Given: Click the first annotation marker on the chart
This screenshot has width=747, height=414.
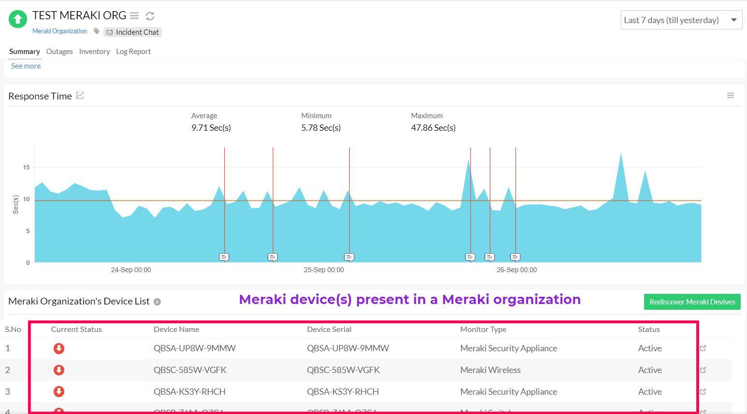Looking at the screenshot, I should coord(224,257).
